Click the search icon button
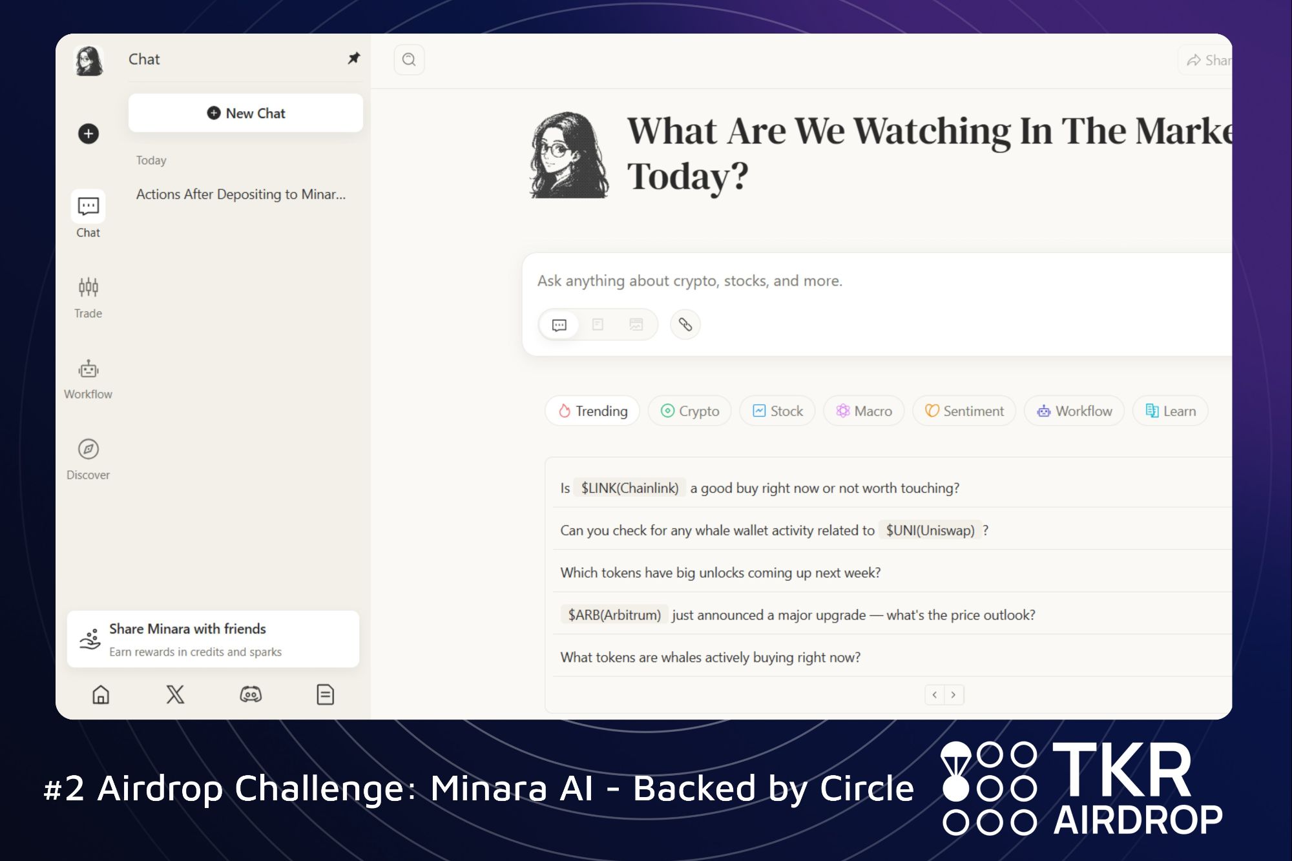The image size is (1292, 861). [409, 59]
